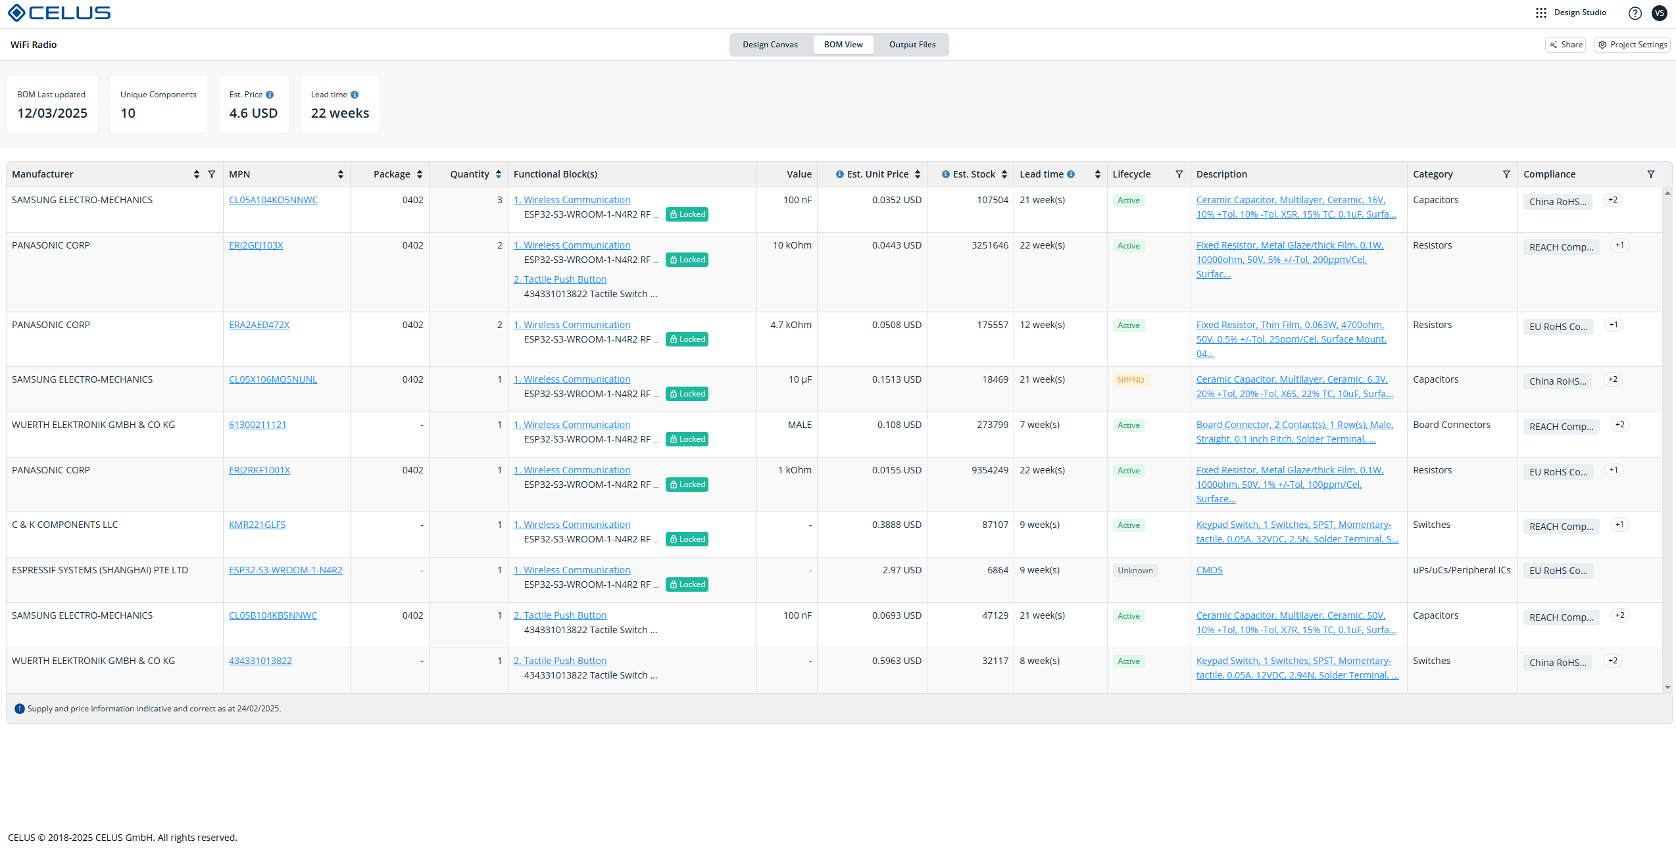Expand +2 compliance for 61300211121 row
1676x858 pixels.
point(1620,425)
